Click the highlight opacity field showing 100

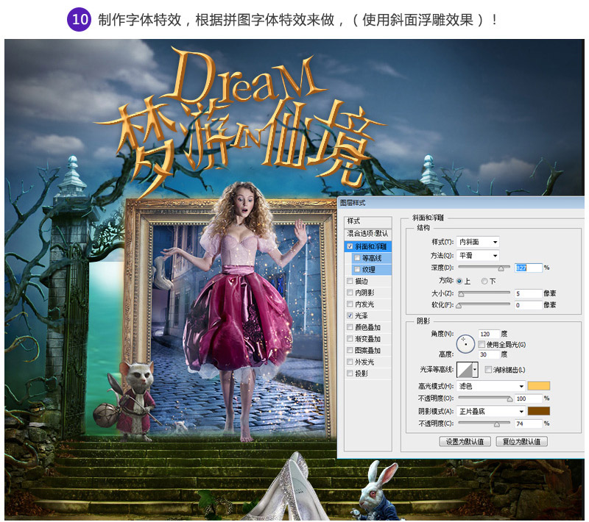[529, 398]
